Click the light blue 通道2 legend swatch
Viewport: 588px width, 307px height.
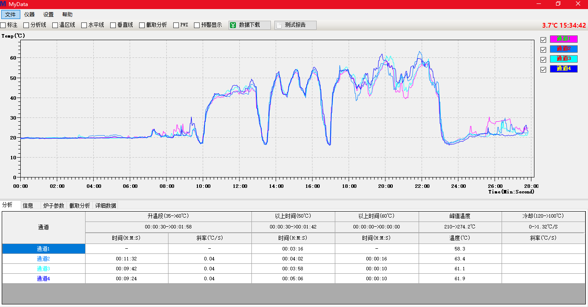563,49
